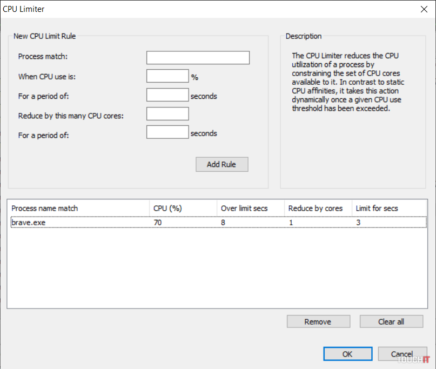This screenshot has height=369, width=436.
Task: Click the Clear all button
Action: point(391,321)
